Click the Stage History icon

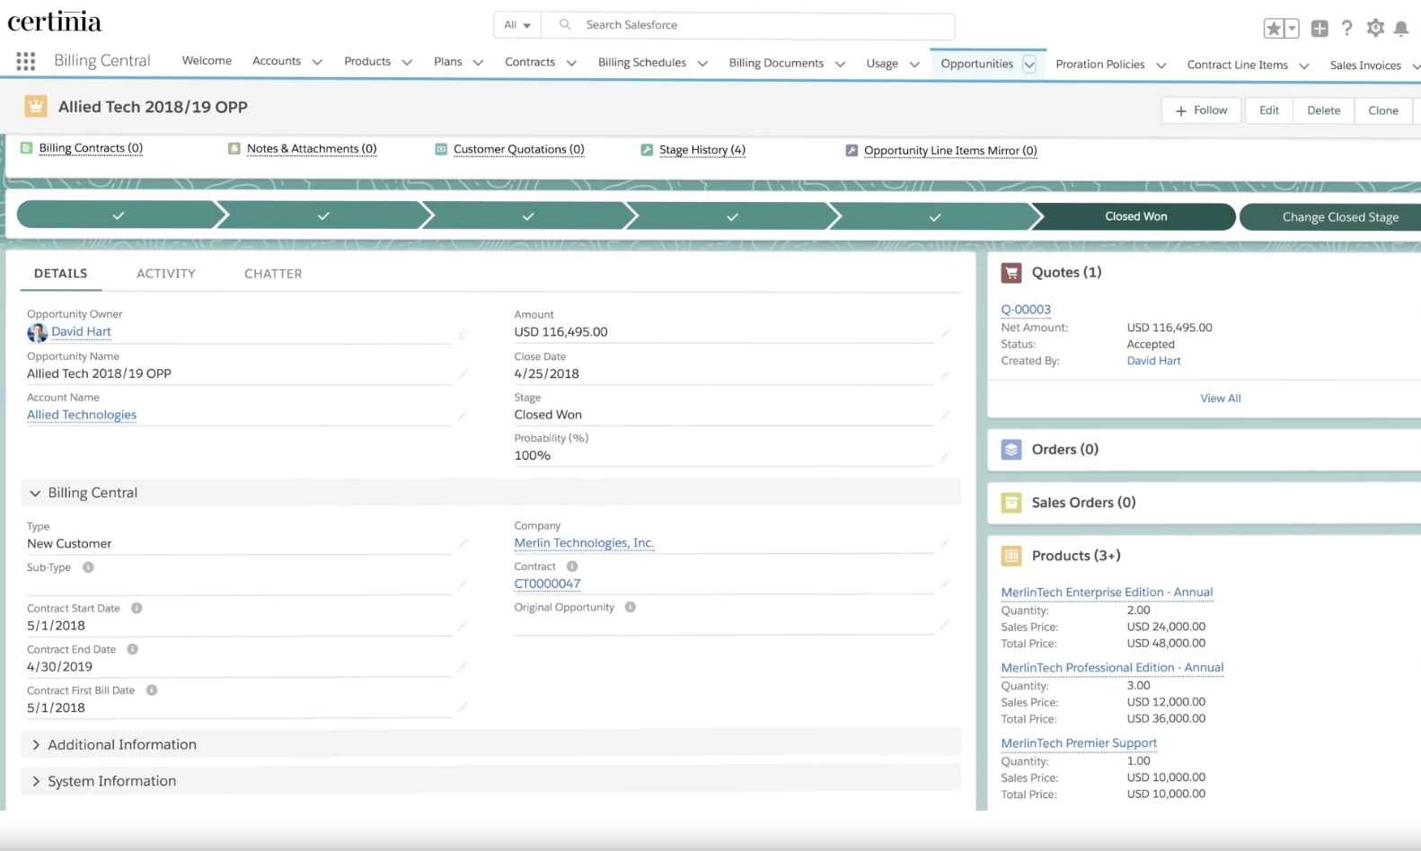point(647,150)
